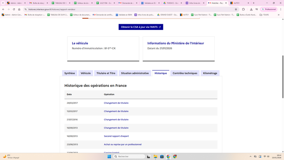Open the browser extensions puzzle icon
This screenshot has width=284, height=160.
click(244, 9)
